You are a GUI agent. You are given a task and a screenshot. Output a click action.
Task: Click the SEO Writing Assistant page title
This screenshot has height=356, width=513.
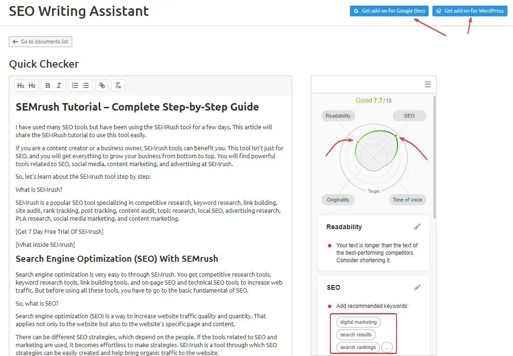click(79, 11)
